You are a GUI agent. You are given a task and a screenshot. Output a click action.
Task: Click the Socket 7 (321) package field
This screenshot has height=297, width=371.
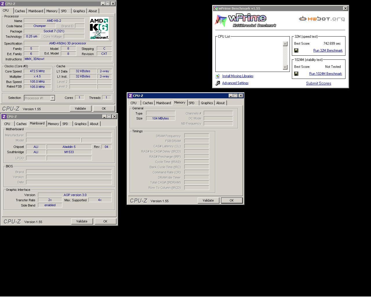(54, 31)
